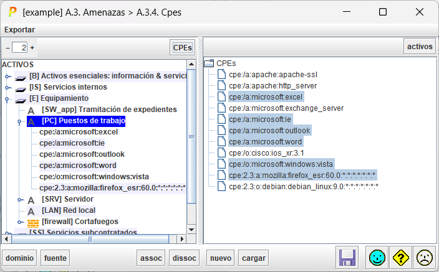Click the vertical scrollbar up arrow

point(191,64)
